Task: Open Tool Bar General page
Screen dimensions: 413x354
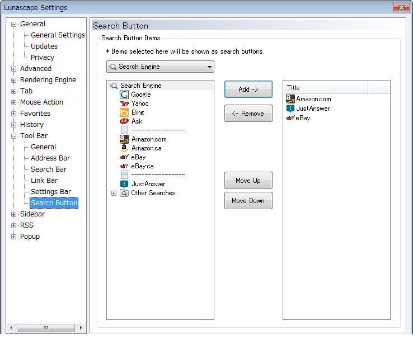Action: coord(43,147)
